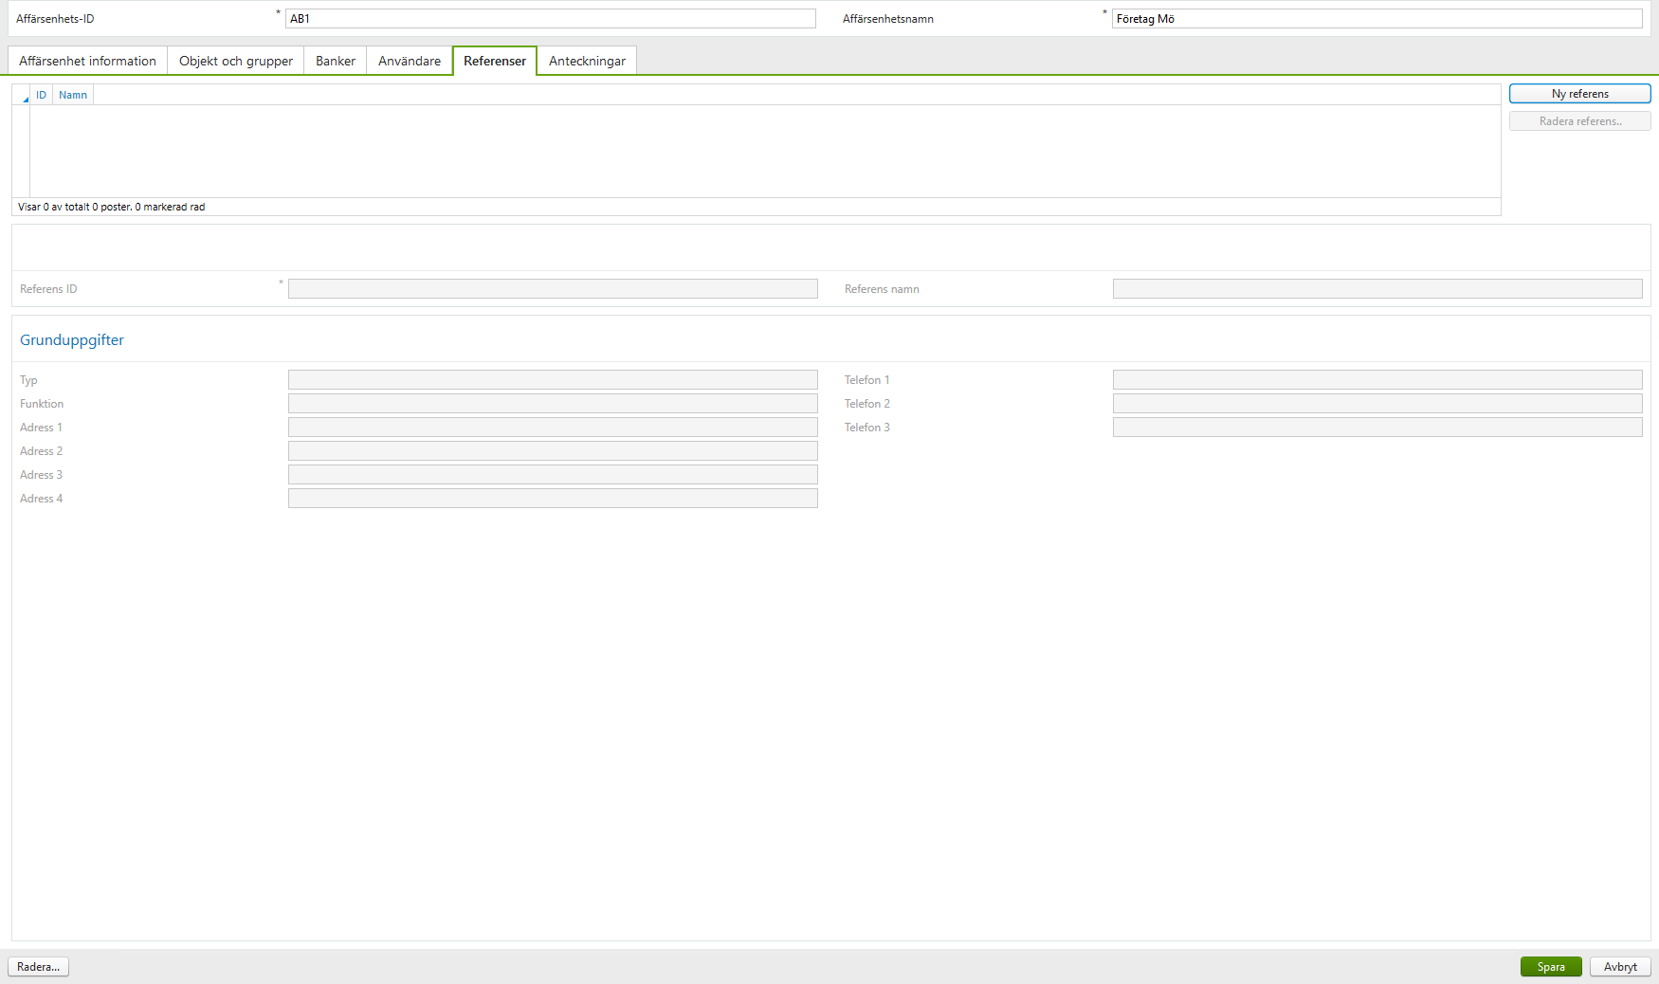This screenshot has width=1659, height=984.
Task: Sort the grid by the Namn column
Action: [x=72, y=94]
